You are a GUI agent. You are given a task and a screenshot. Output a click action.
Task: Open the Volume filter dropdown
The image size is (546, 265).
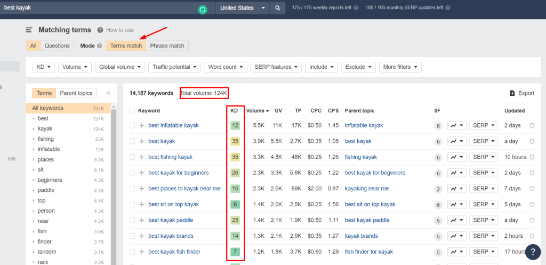tap(75, 67)
